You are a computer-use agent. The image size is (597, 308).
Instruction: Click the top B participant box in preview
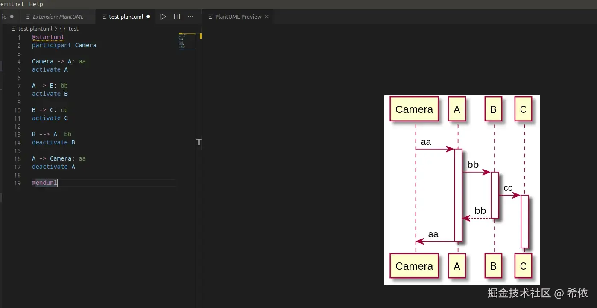pyautogui.click(x=493, y=109)
